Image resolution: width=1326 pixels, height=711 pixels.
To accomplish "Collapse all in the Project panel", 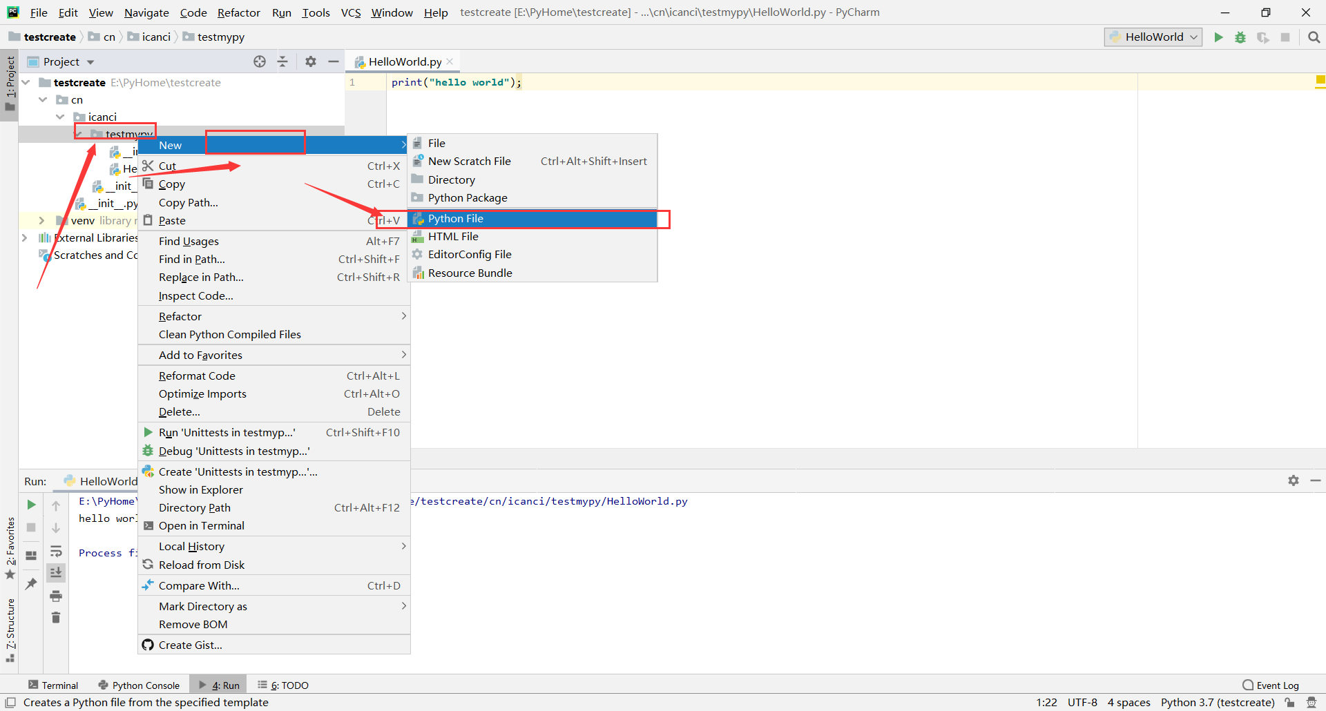I will coord(282,61).
